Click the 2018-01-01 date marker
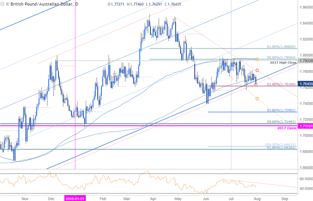Image resolution: width=313 pixels, height=201 pixels. (75, 199)
